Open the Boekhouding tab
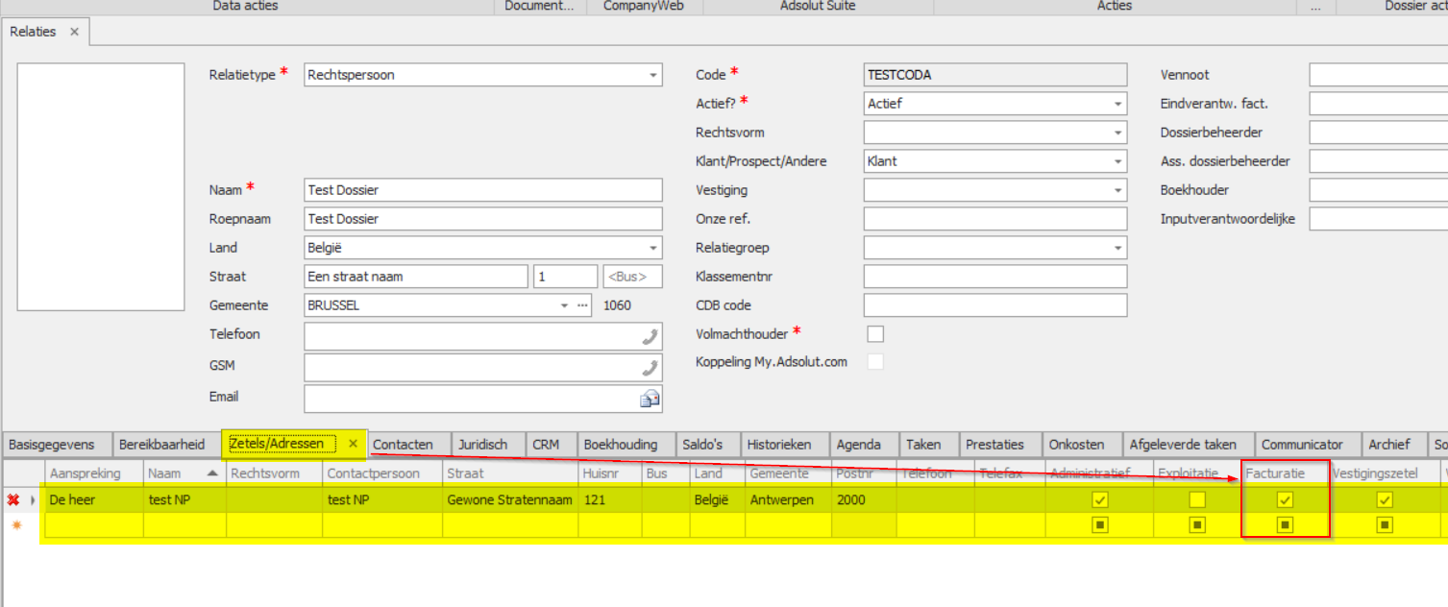Screen dimensions: 1448x607 620,445
